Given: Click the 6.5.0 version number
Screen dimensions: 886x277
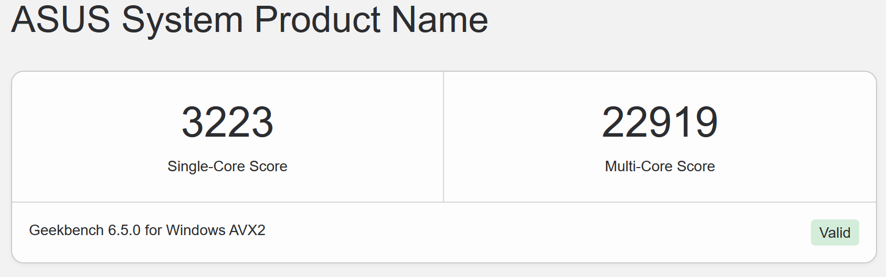Looking at the screenshot, I should [124, 230].
